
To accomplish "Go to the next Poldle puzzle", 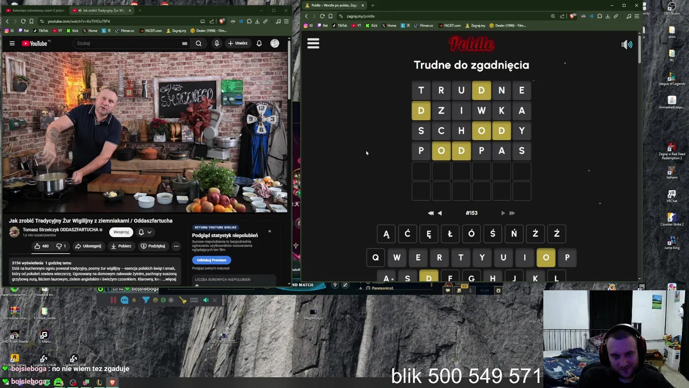I will 503,213.
